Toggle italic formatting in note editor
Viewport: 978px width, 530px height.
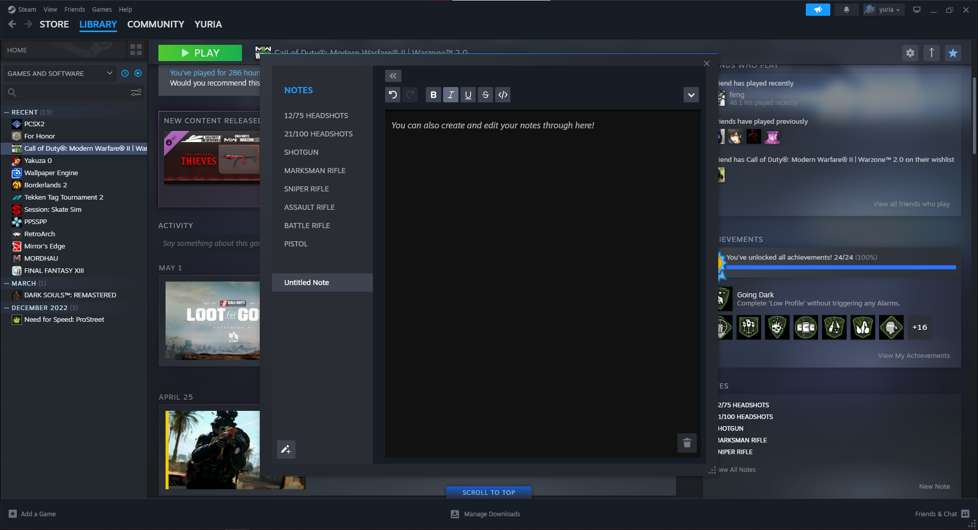click(x=451, y=95)
